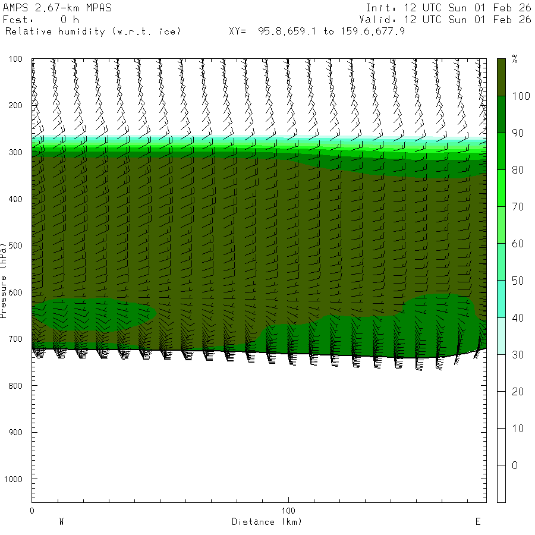The image size is (535, 535).
Task: Click the 30–40% pale cyan colorbar segment
Action: (501, 336)
